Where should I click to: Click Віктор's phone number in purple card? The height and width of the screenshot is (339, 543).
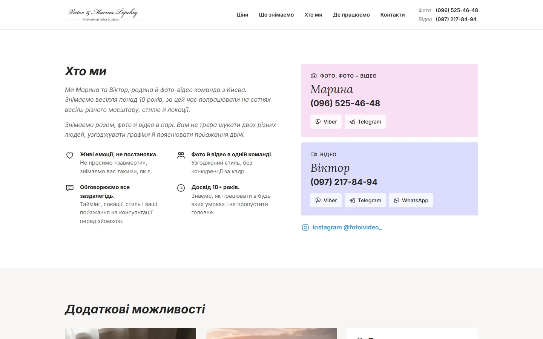[344, 182]
